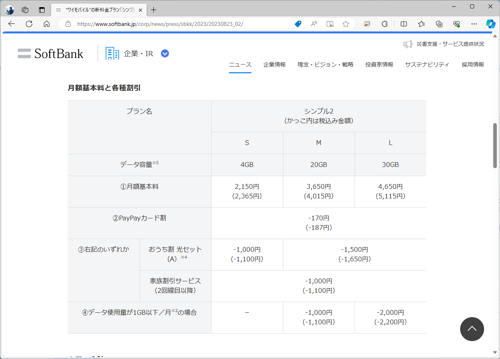Screen dimensions: 500x359
Task: Open Browser essentials heart icon
Action: pyautogui.click(x=456, y=24)
